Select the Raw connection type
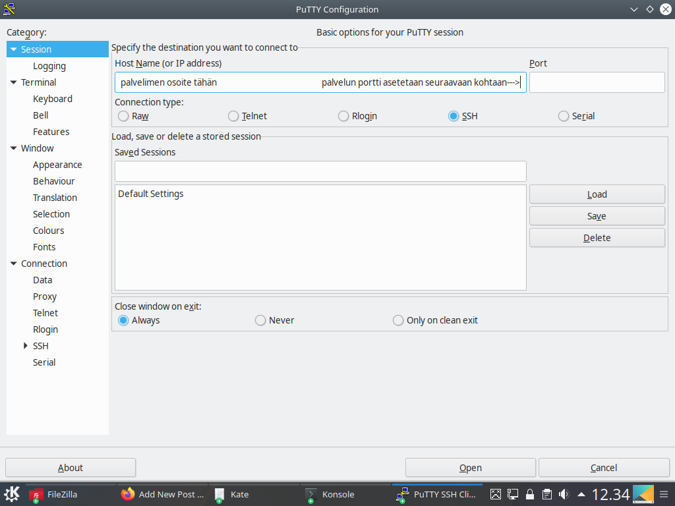675x506 pixels. pos(133,116)
